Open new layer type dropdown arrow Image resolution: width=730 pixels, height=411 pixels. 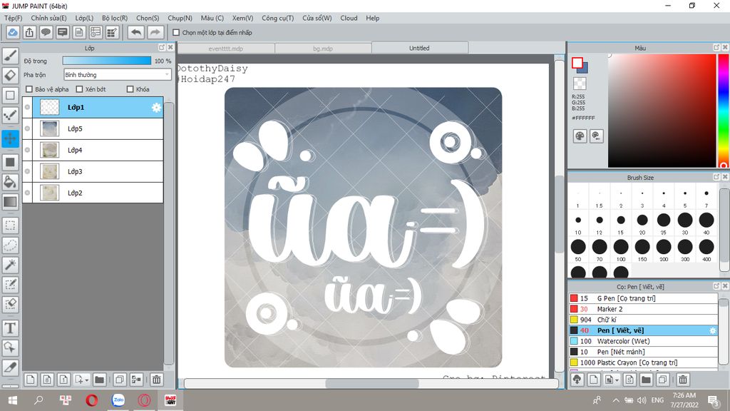pos(86,380)
